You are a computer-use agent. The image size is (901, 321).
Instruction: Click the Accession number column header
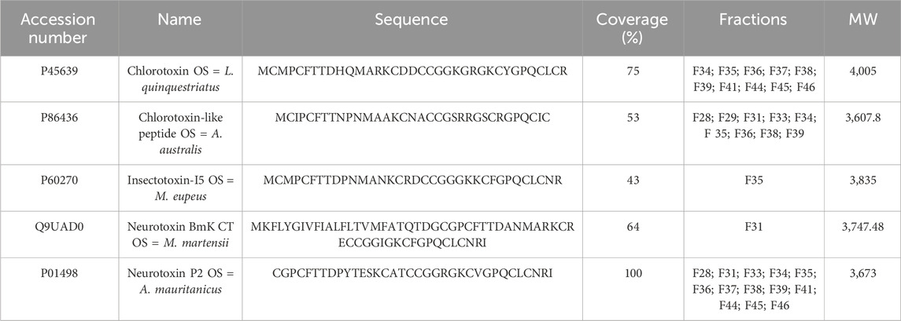59,28
